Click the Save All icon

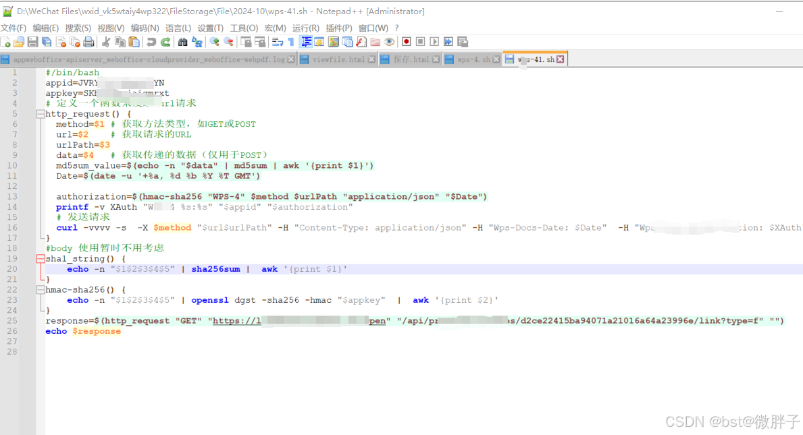(x=47, y=42)
